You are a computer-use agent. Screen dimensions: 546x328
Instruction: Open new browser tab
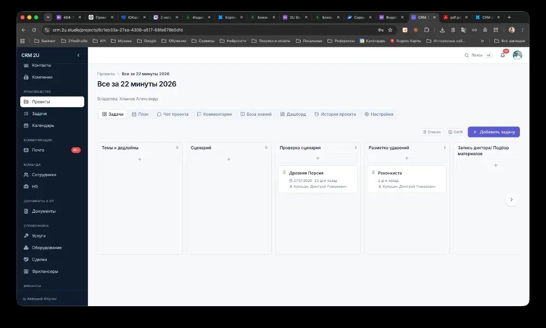[509, 17]
